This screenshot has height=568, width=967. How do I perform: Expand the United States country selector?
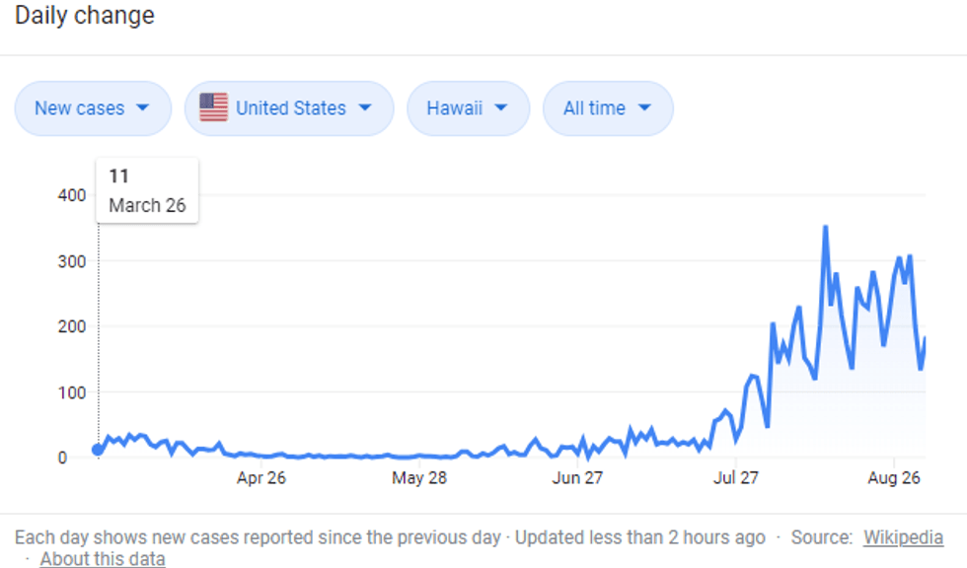(289, 107)
